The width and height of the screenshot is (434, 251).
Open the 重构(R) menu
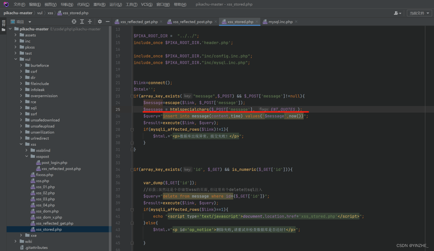[x=99, y=4]
